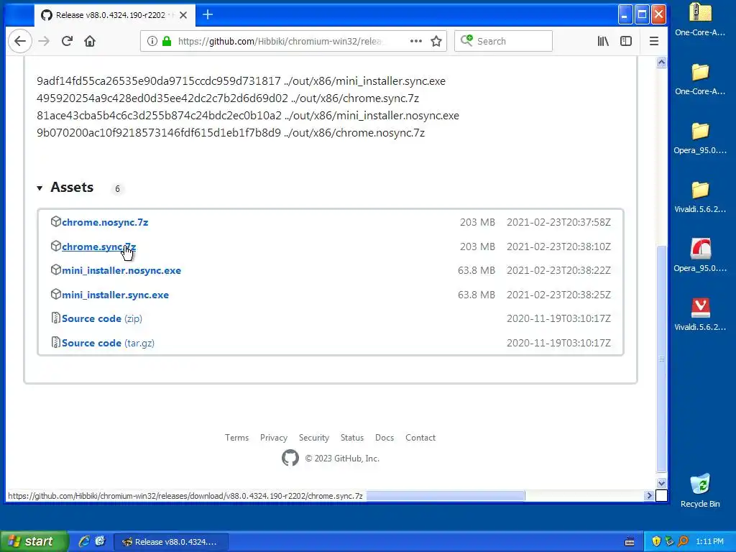Open the Status footer link

[x=352, y=438]
